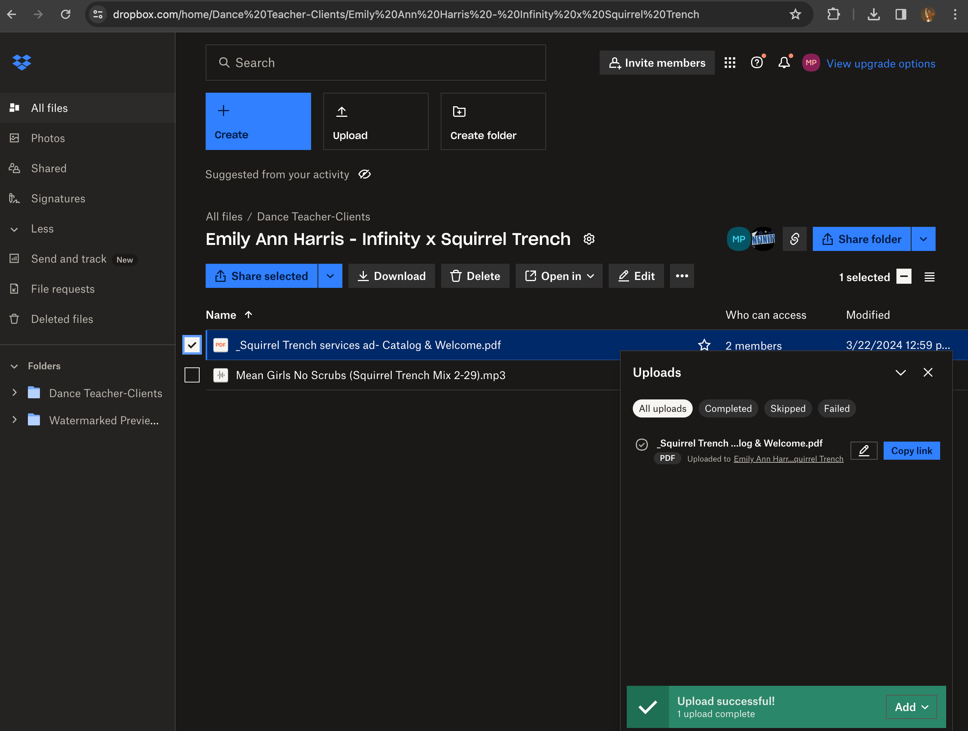The height and width of the screenshot is (731, 968).
Task: Select the Completed uploads filter
Action: click(728, 408)
